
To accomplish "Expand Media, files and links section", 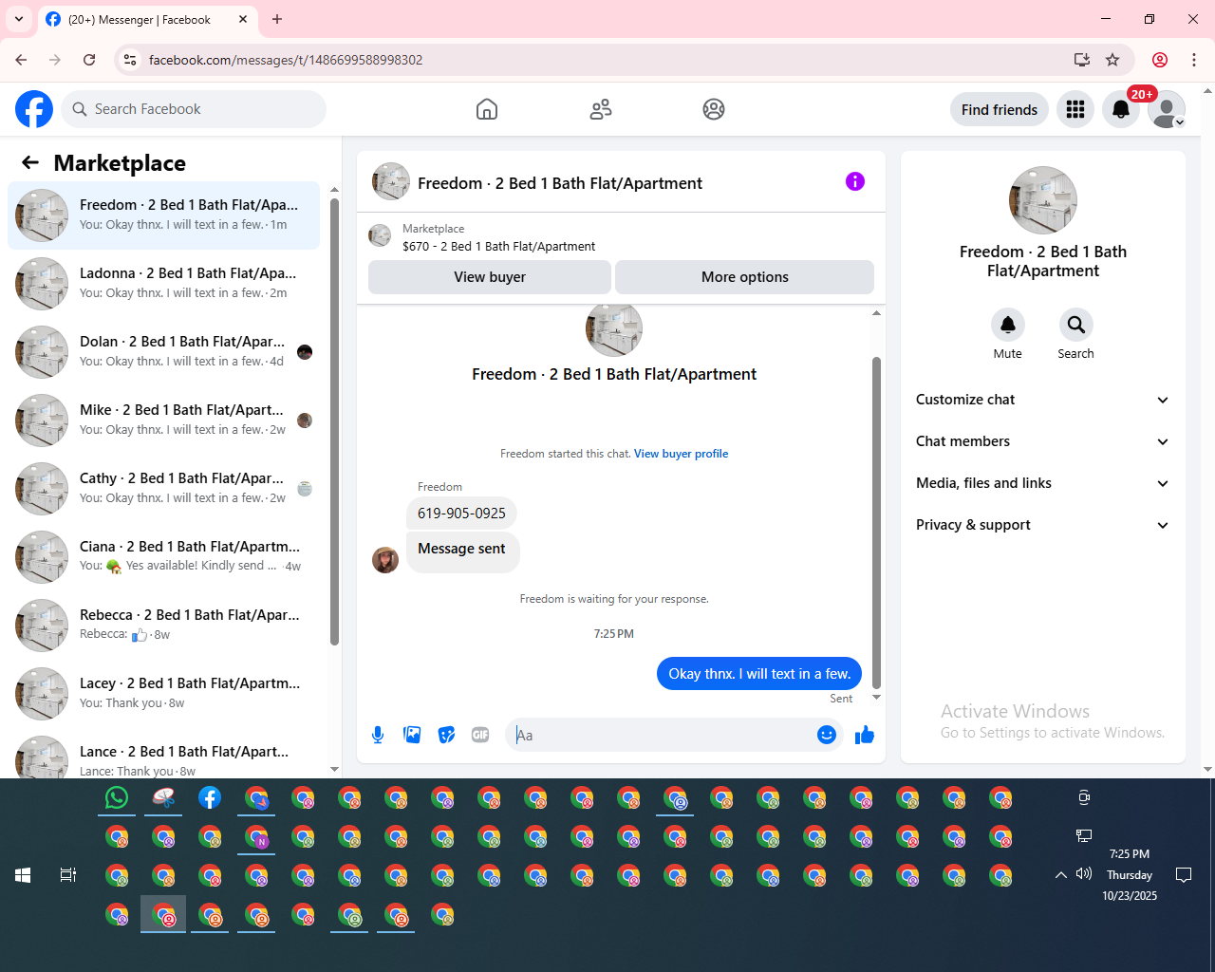I will tap(1042, 483).
